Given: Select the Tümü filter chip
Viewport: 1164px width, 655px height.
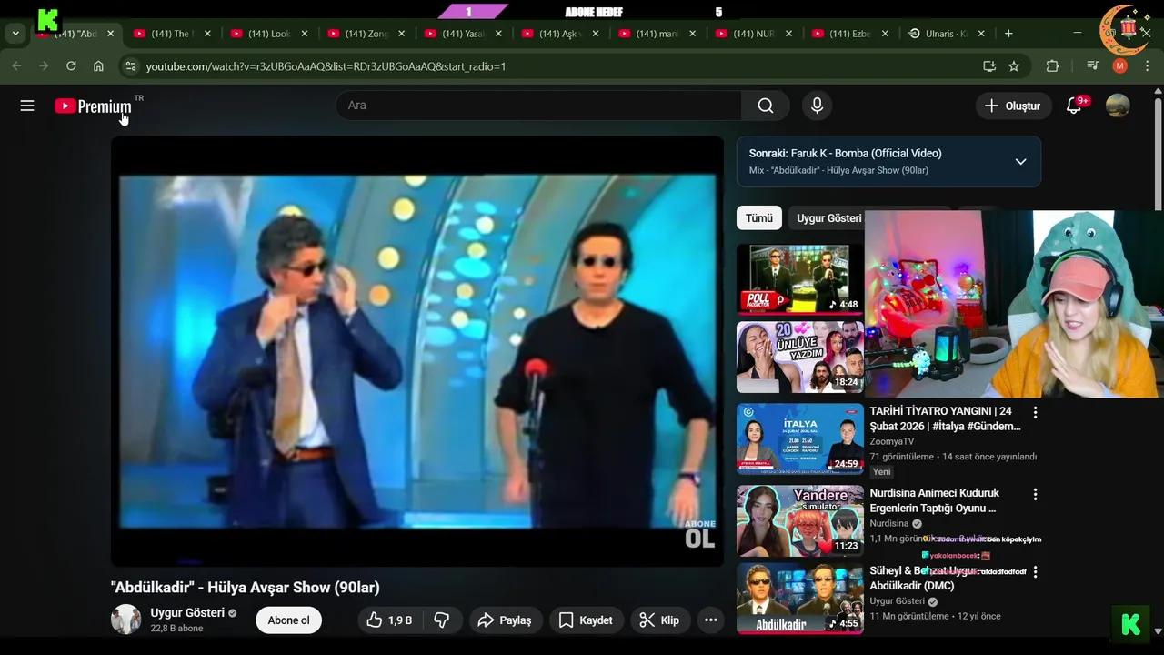Looking at the screenshot, I should click(759, 218).
